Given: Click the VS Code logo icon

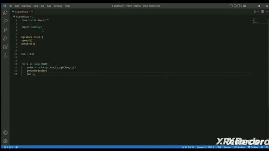Looking at the screenshot, I should point(5,6).
